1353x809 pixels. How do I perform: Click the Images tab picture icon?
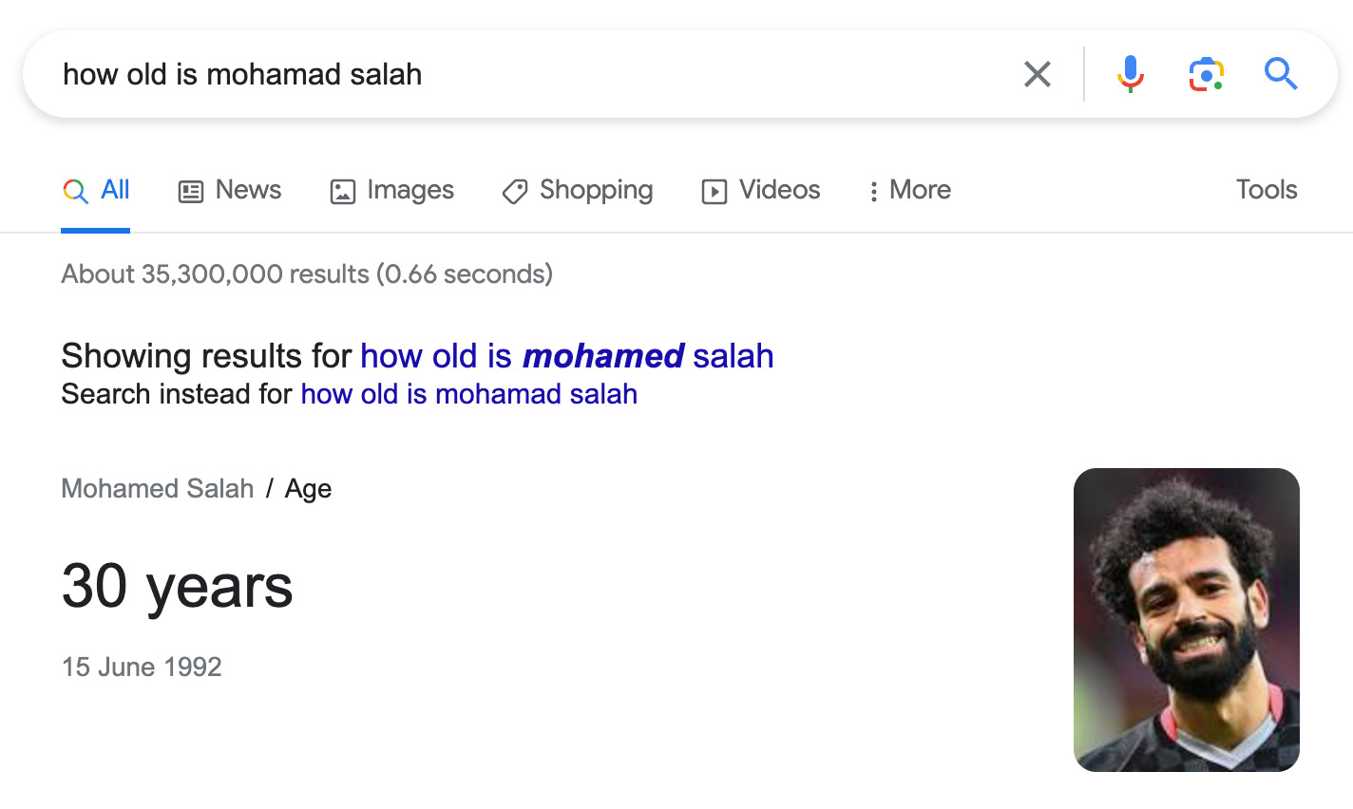[343, 190]
